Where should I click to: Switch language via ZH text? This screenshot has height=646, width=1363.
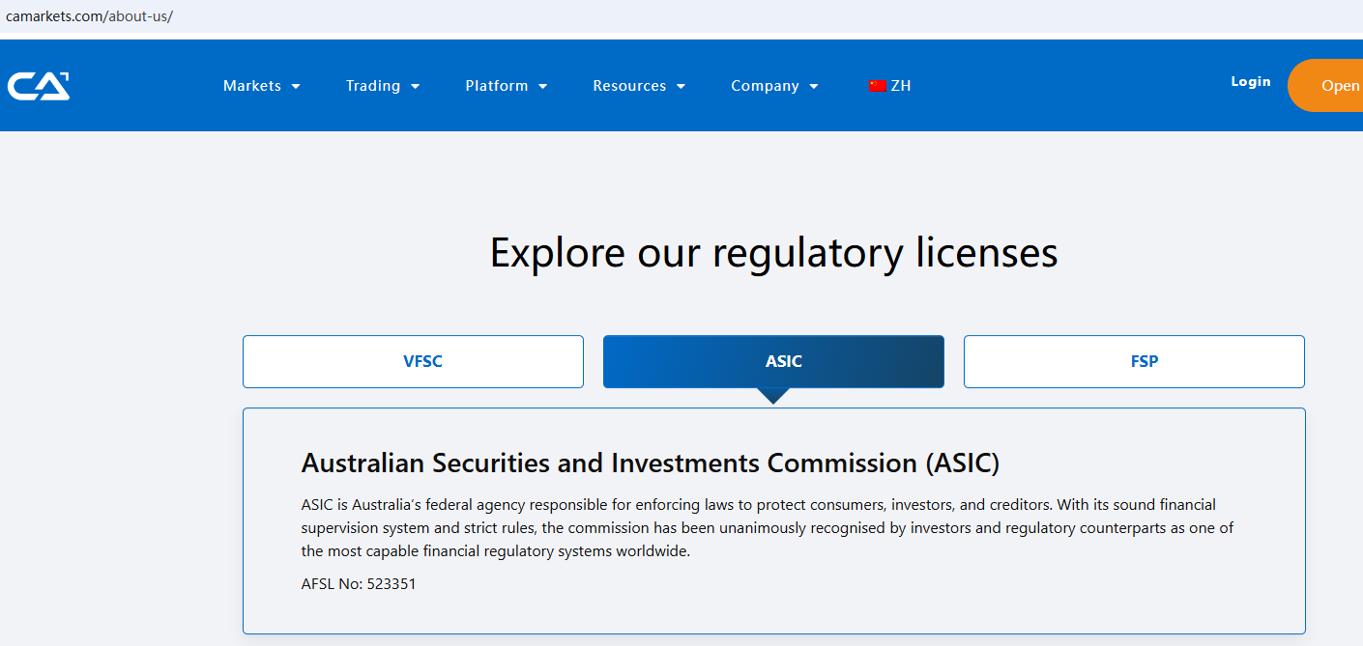[x=901, y=86]
